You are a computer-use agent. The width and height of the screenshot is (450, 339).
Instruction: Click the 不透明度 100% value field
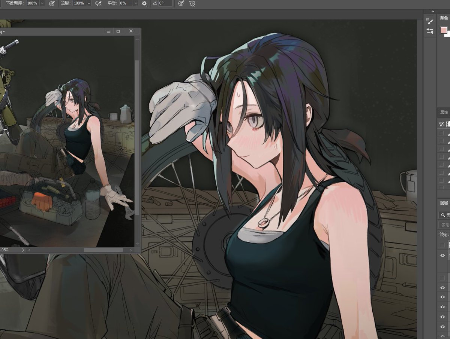[x=32, y=3]
